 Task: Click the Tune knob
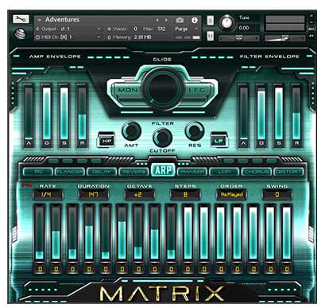coord(226,22)
